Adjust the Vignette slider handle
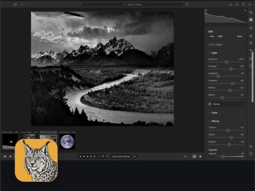The height and width of the screenshot is (191, 255). pos(223,157)
